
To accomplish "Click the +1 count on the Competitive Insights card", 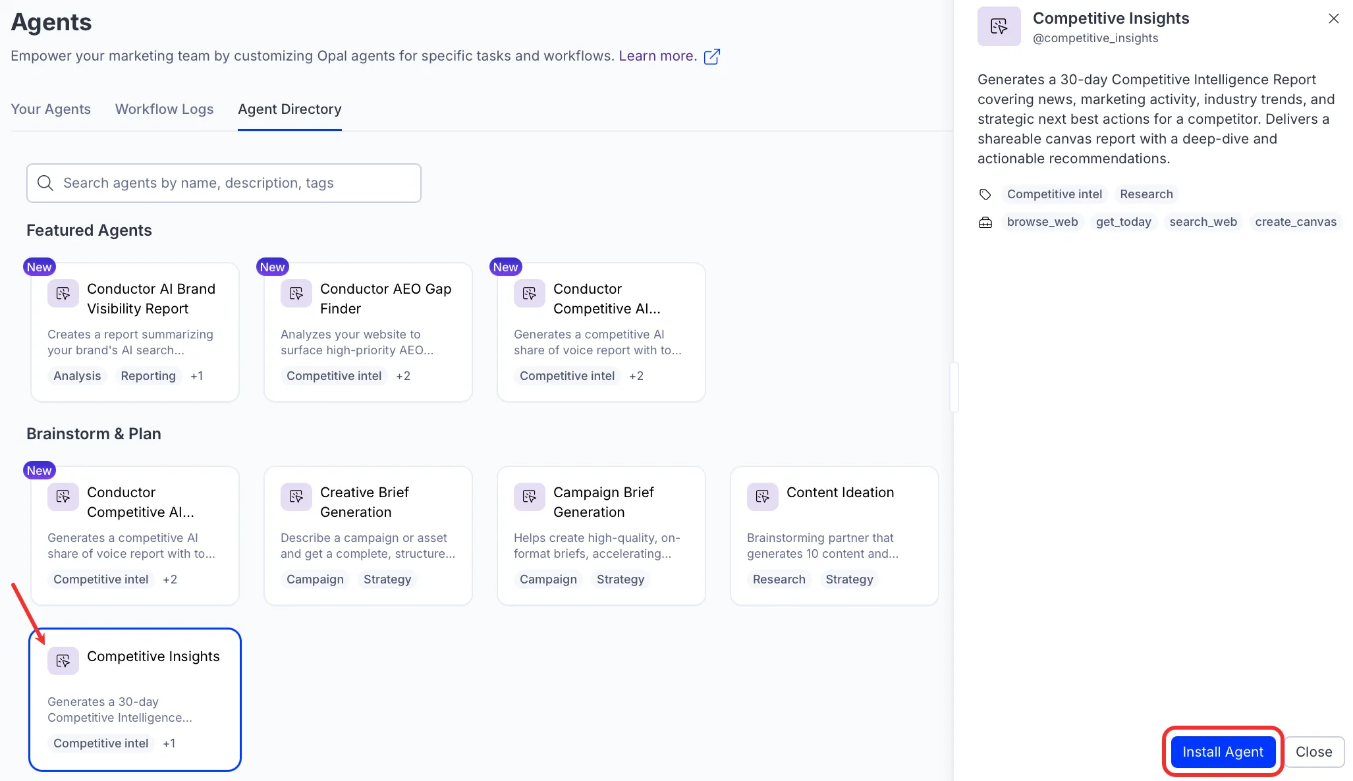I will click(x=169, y=743).
